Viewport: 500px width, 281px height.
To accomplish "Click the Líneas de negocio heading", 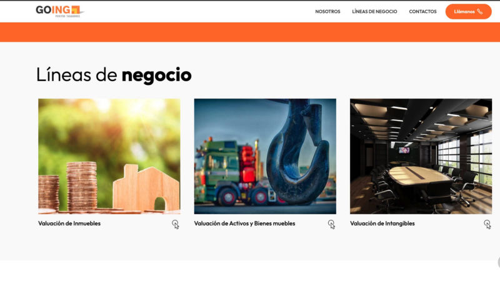I will (x=114, y=75).
